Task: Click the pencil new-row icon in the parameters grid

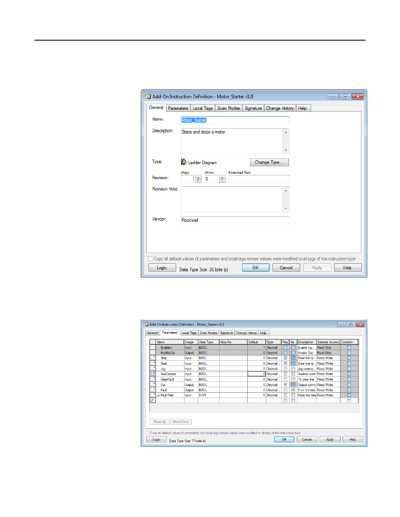Action: pyautogui.click(x=152, y=400)
